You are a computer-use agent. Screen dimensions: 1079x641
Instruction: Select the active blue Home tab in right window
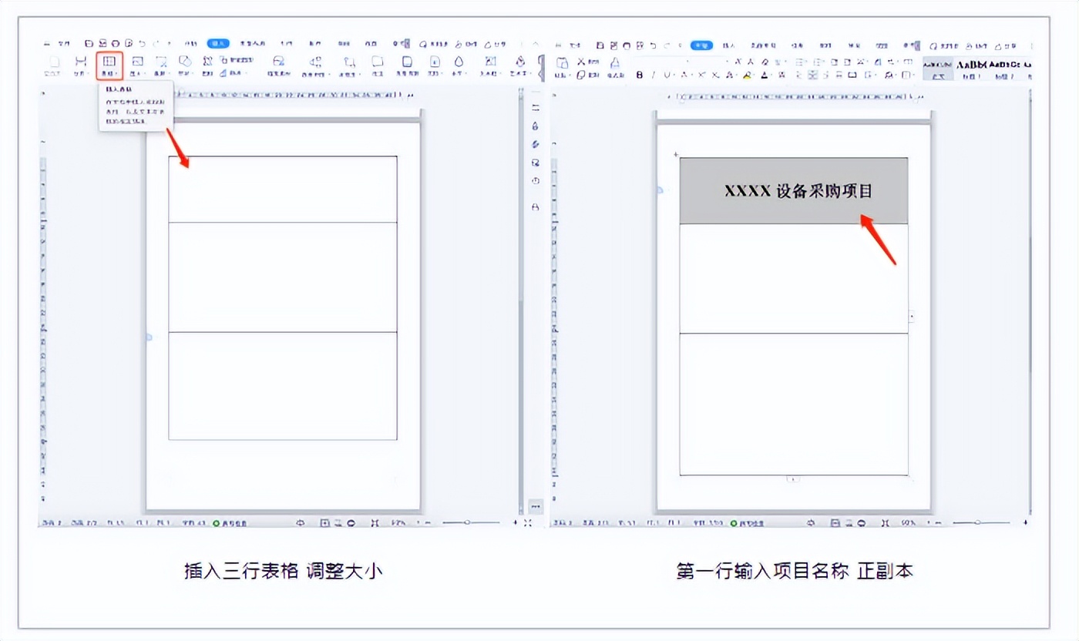click(x=701, y=45)
